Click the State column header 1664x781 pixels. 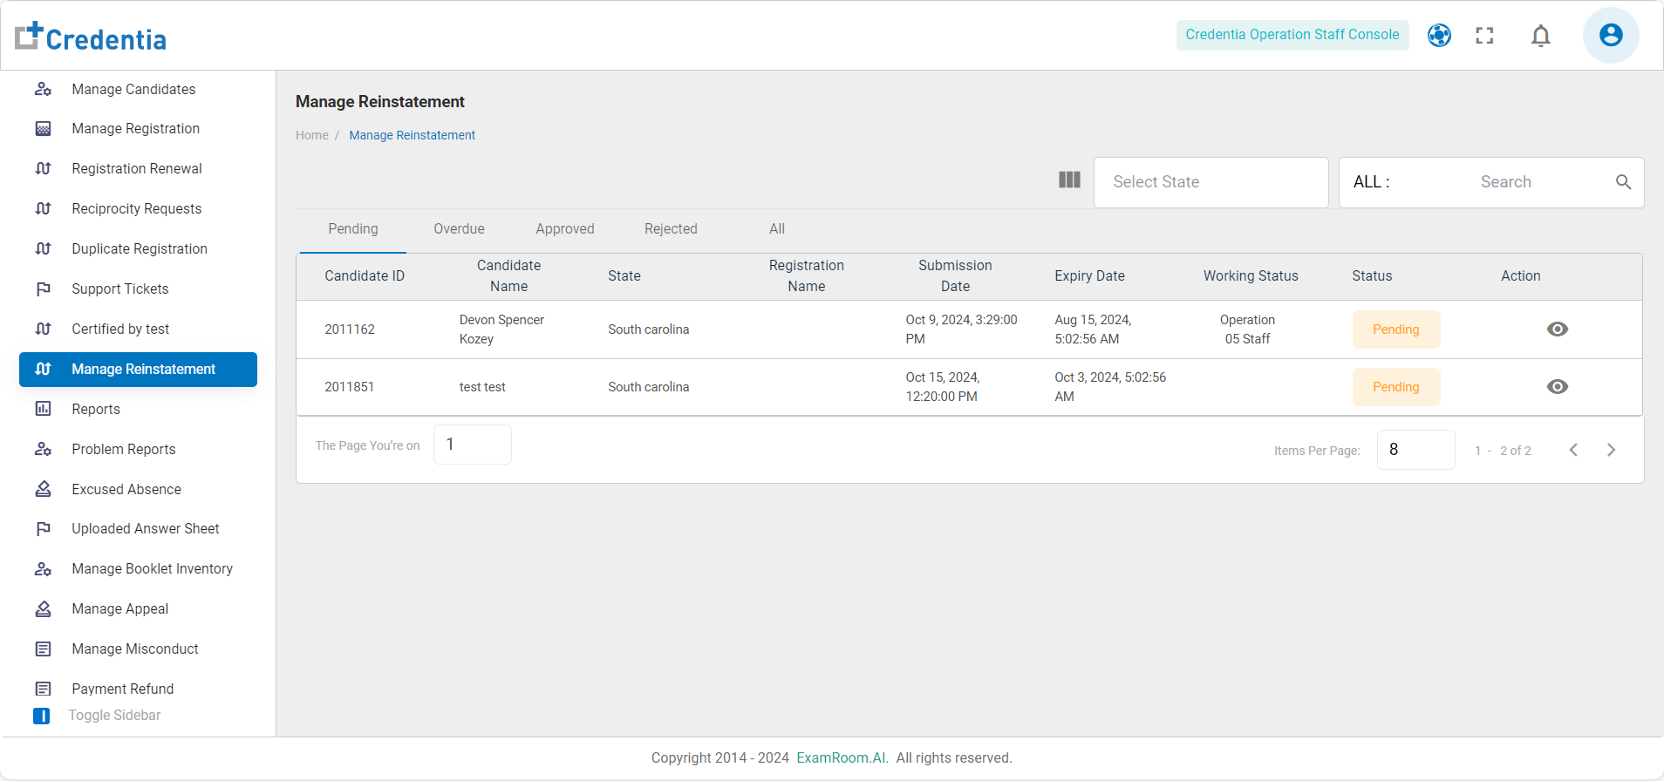(x=624, y=276)
